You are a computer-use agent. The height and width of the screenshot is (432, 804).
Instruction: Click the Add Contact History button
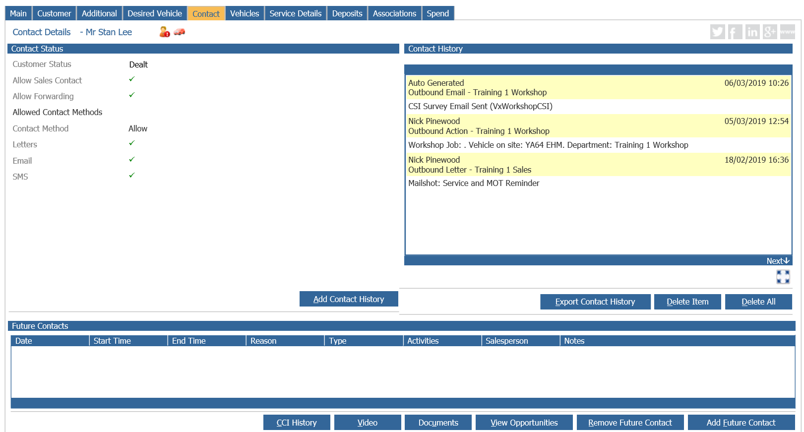pos(349,299)
